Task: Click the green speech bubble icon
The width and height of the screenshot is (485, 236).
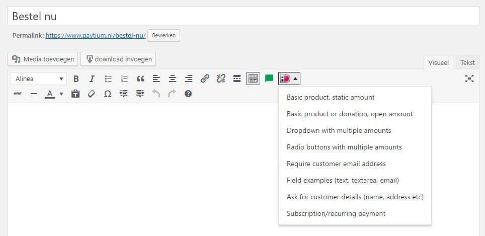Action: click(269, 78)
